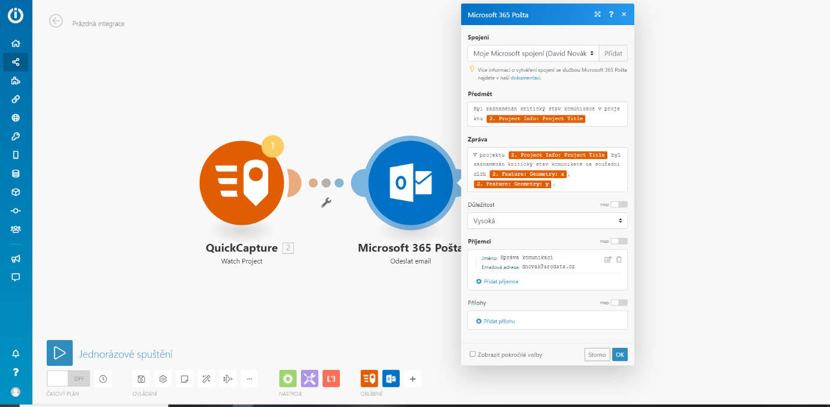Open Webhooks globe icon in sidebar

pos(16,118)
